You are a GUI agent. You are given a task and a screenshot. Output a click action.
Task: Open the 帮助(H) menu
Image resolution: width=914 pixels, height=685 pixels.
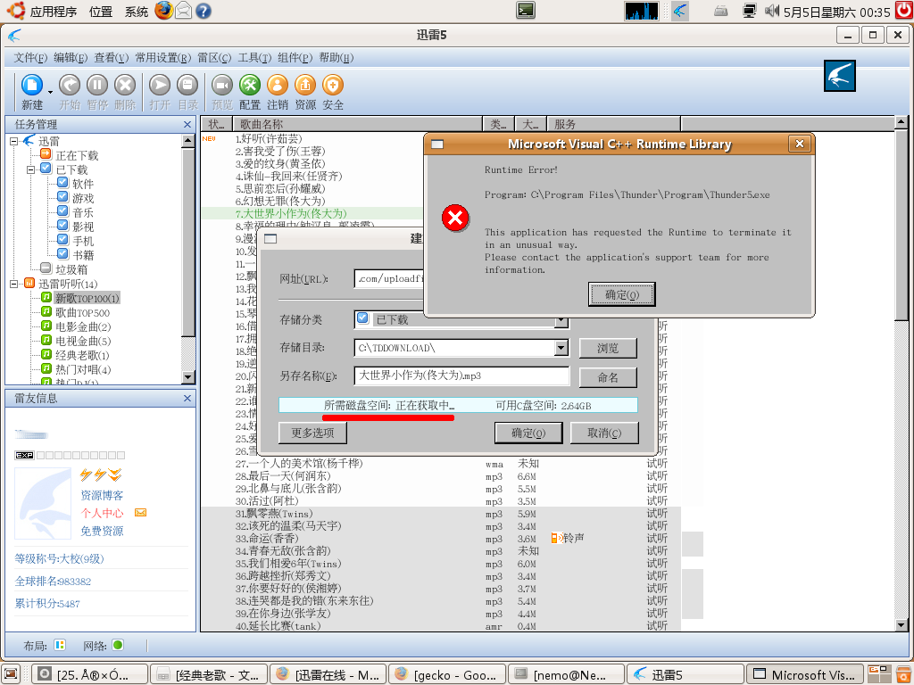[337, 58]
